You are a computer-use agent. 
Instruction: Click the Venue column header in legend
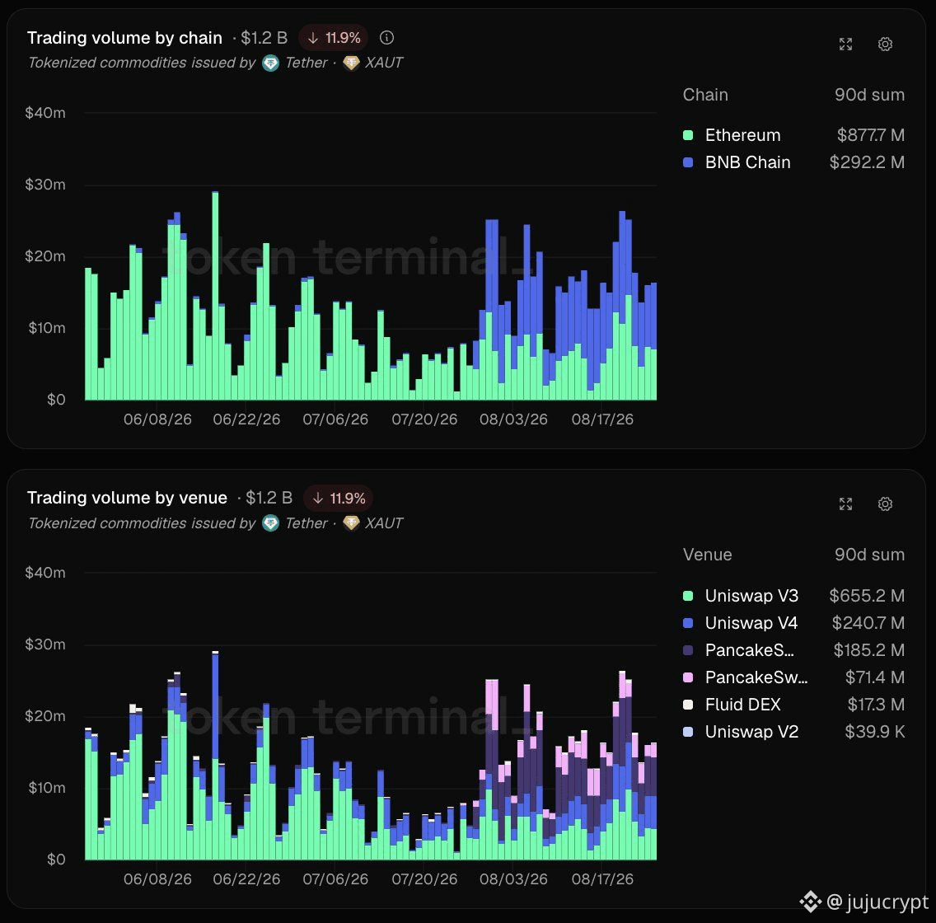point(708,555)
